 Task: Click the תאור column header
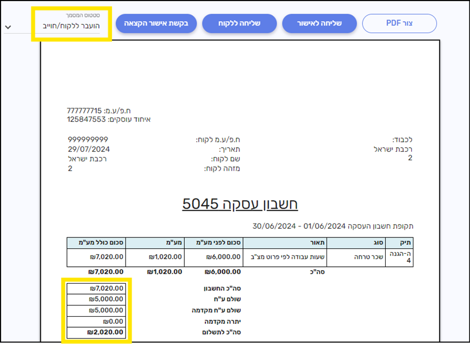[285, 243]
